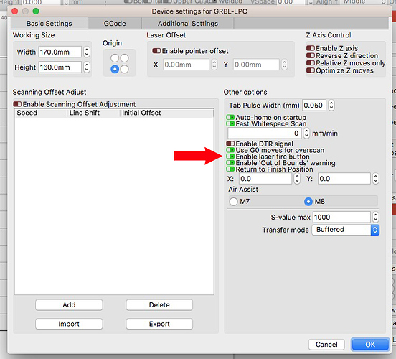The width and height of the screenshot is (396, 359).
Task: Confirm settings with OK button
Action: click(370, 345)
